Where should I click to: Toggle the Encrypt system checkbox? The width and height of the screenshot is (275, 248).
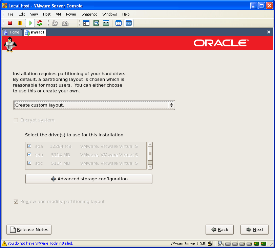(16, 120)
